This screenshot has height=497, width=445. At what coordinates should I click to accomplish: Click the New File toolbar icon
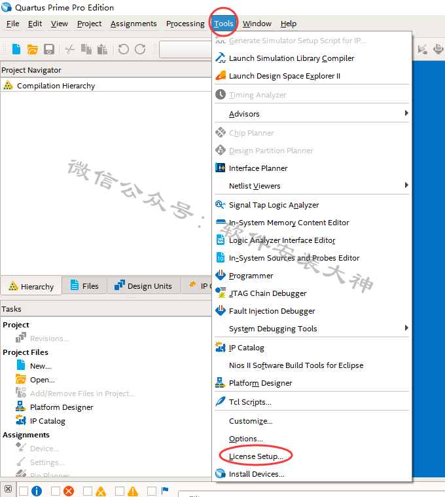[16, 49]
